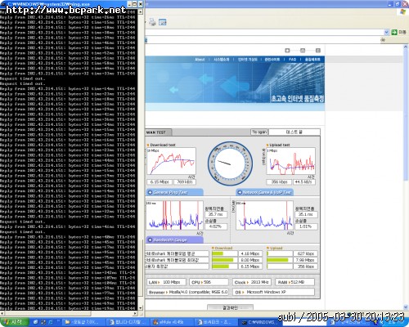
Task: Click the Edit icon next to Print
Action: point(163,22)
